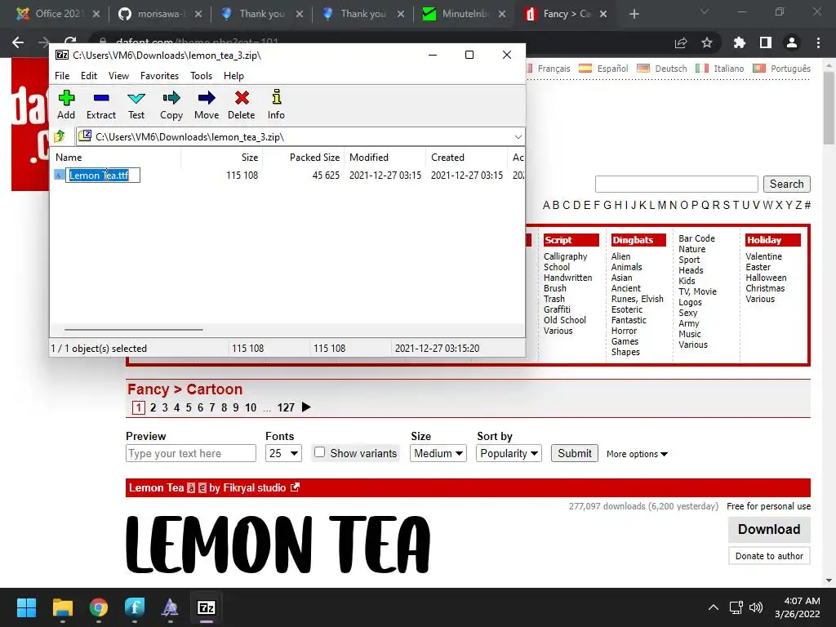Open the Info tool in 7-Zip

[276, 98]
